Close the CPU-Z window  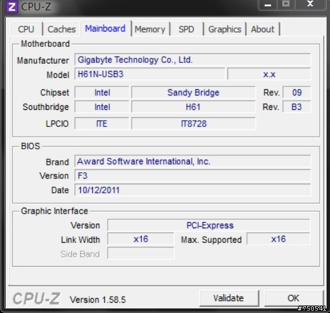tap(310, 5)
